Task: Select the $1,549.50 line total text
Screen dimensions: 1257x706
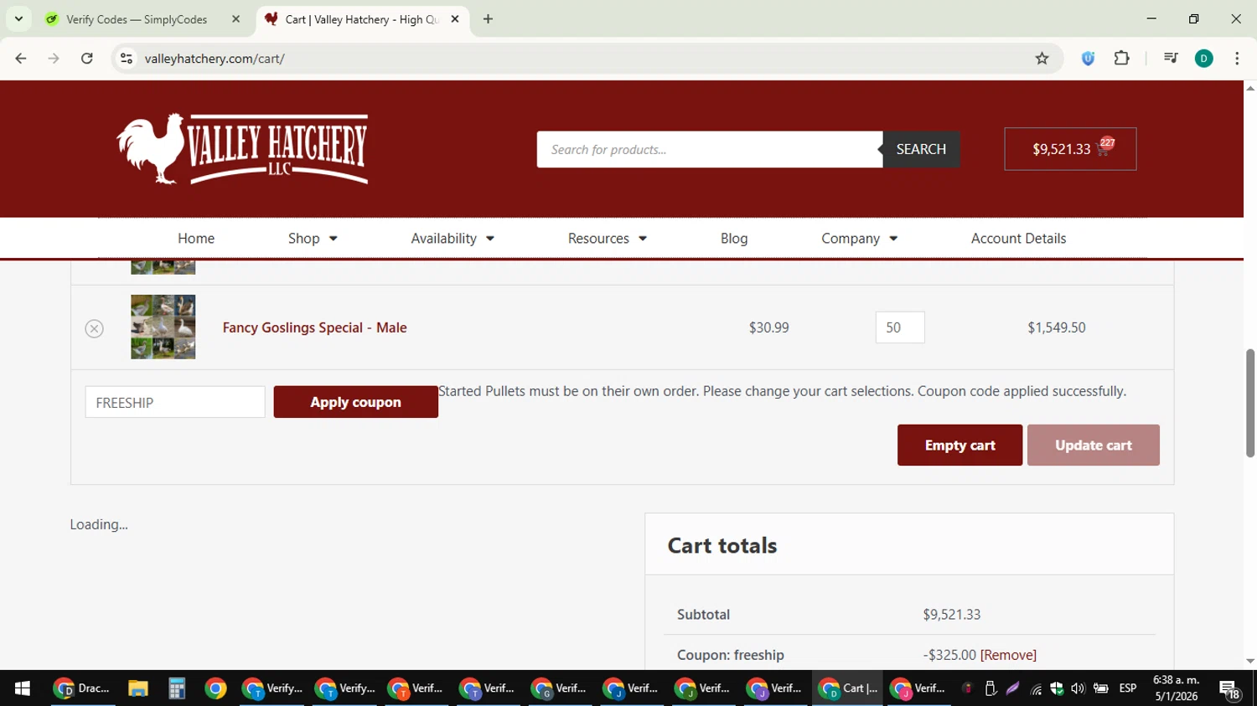Action: coord(1056,327)
